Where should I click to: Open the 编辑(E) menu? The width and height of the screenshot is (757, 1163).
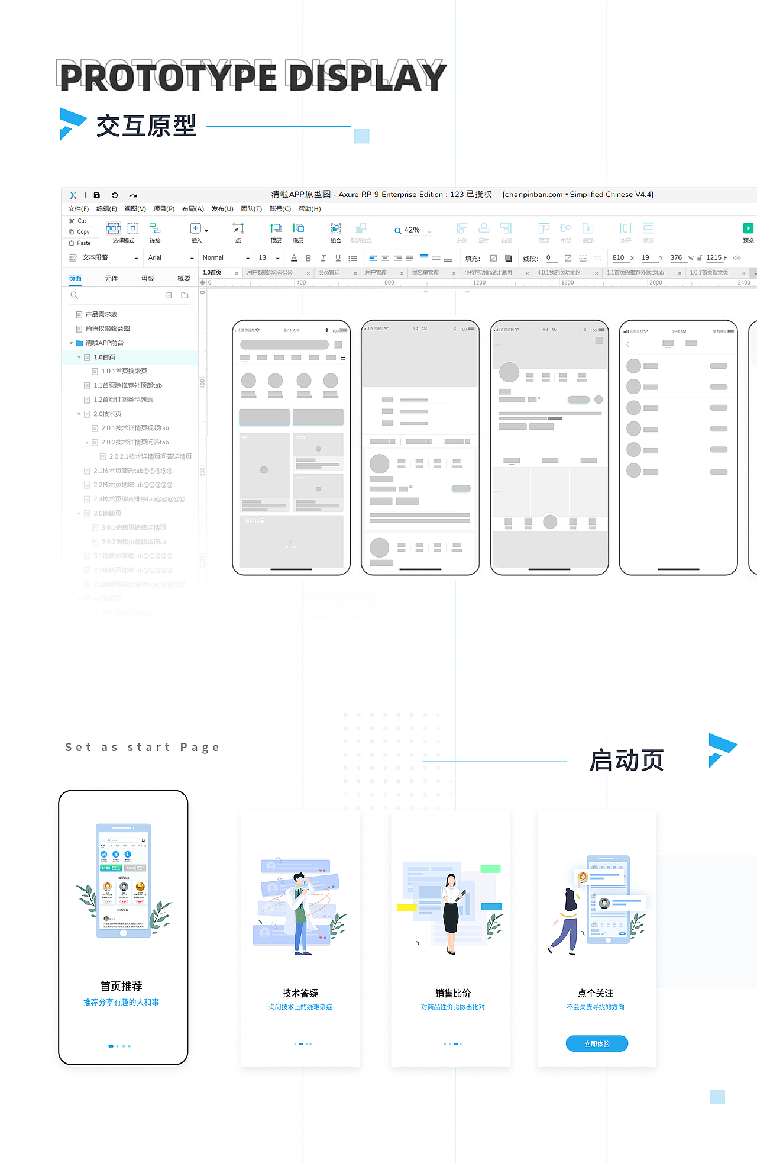106,209
